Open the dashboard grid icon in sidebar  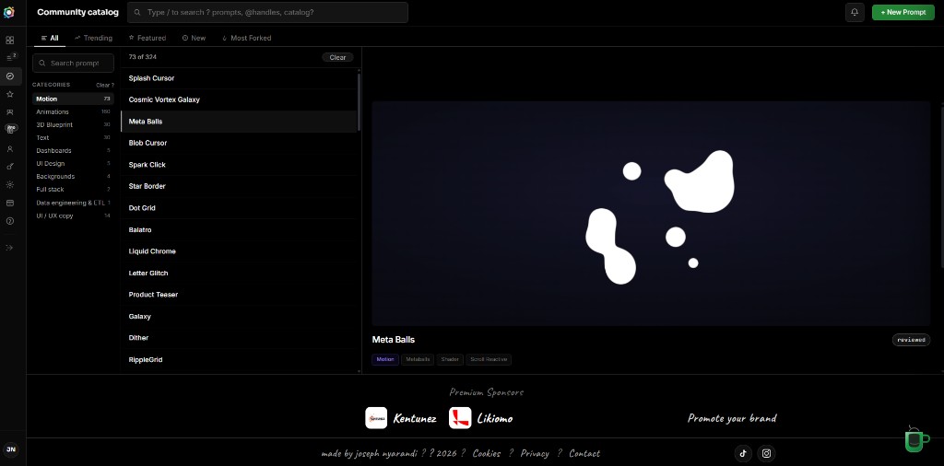[x=9, y=41]
